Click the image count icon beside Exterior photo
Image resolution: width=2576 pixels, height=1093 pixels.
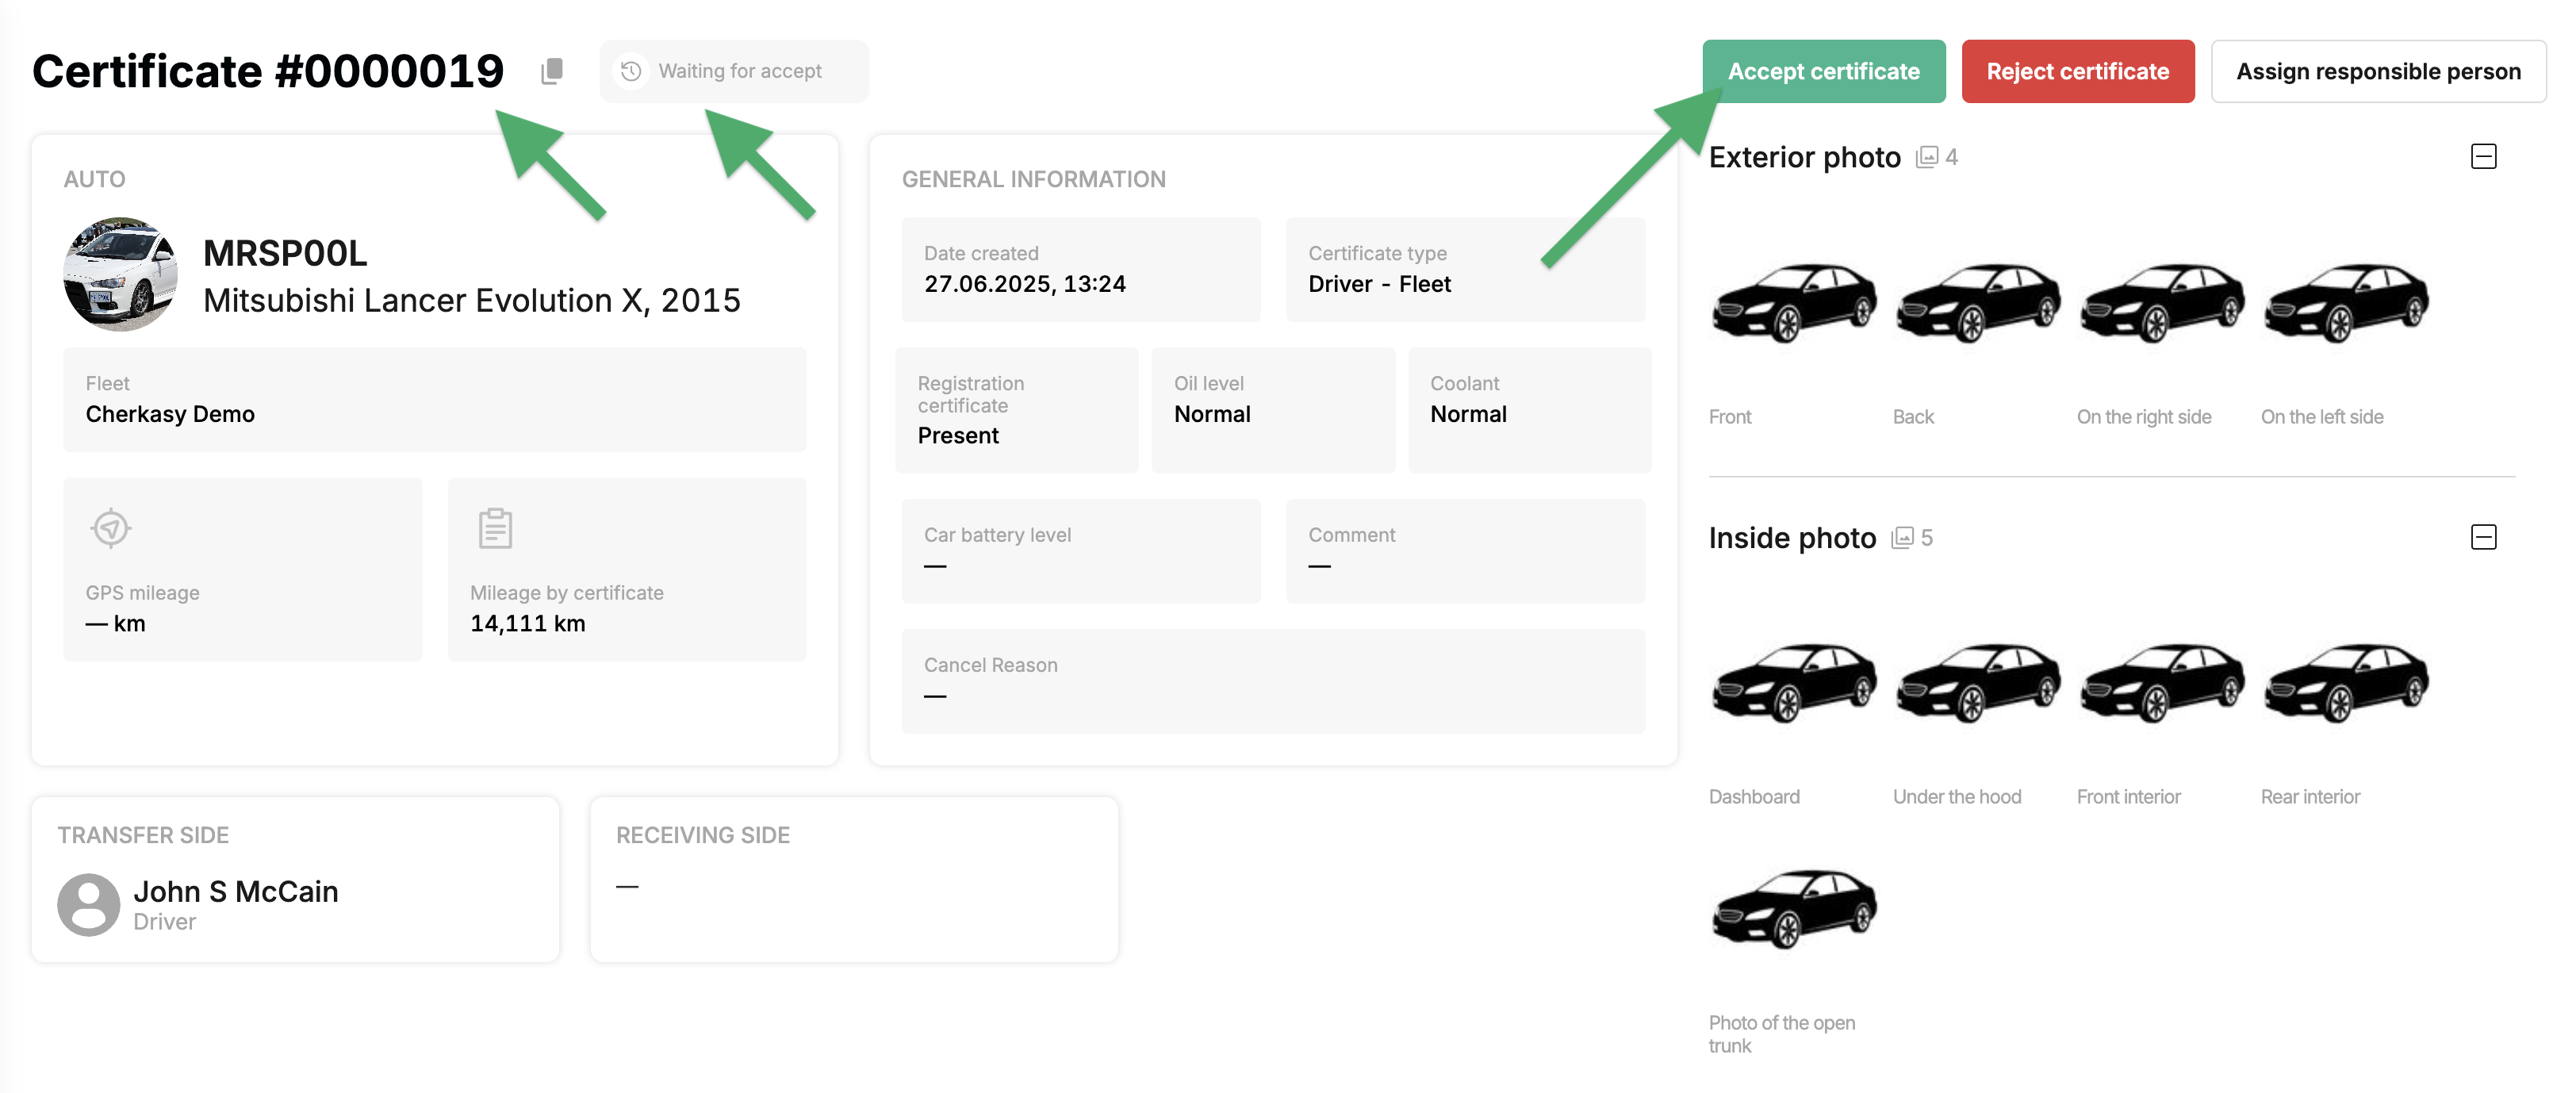1927,157
